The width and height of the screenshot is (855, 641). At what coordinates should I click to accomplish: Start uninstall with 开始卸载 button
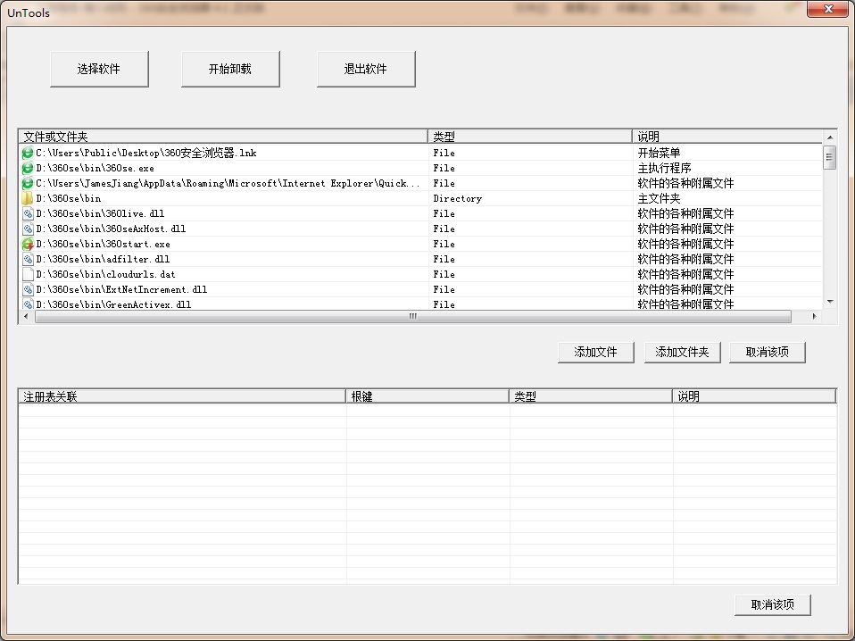click(x=230, y=70)
